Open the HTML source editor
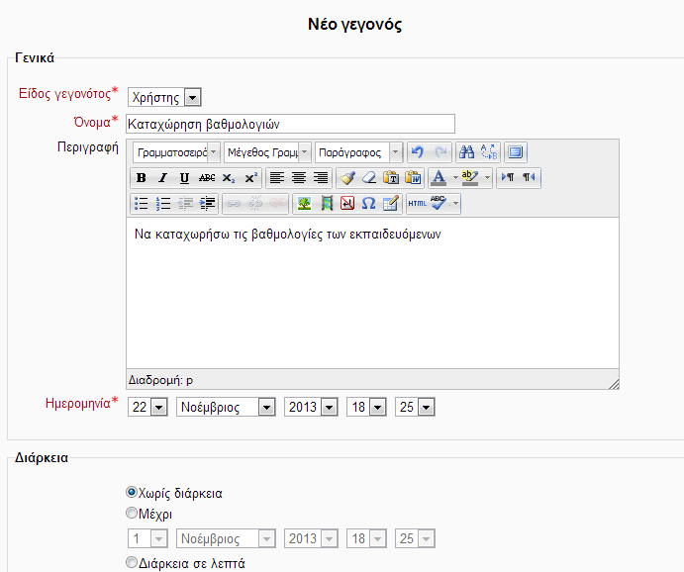This screenshot has height=572, width=684. 418,204
